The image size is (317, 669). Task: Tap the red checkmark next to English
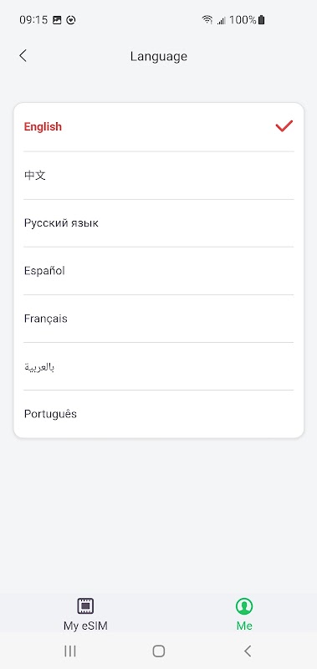click(x=284, y=126)
